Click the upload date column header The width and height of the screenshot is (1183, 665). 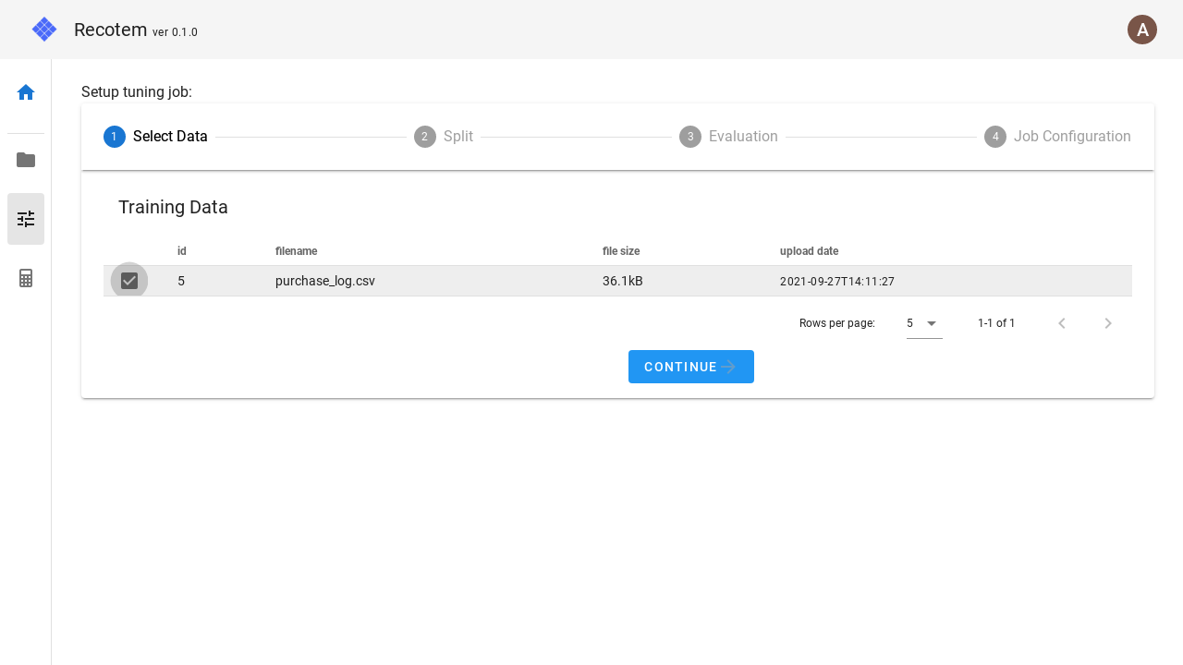tap(809, 251)
